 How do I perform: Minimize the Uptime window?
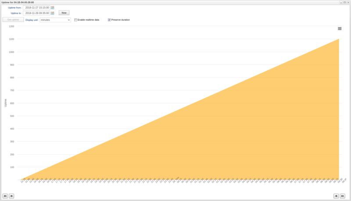pos(340,2)
